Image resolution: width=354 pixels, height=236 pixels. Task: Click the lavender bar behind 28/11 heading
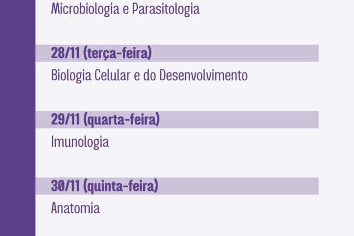(177, 53)
